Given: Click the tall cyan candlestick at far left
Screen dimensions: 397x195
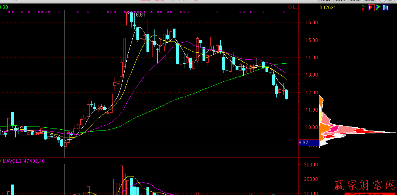Looking at the screenshot, I should click(x=13, y=120).
